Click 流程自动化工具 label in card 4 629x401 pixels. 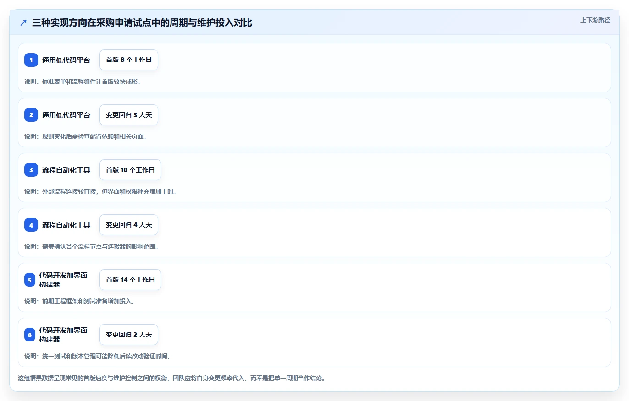pos(66,225)
